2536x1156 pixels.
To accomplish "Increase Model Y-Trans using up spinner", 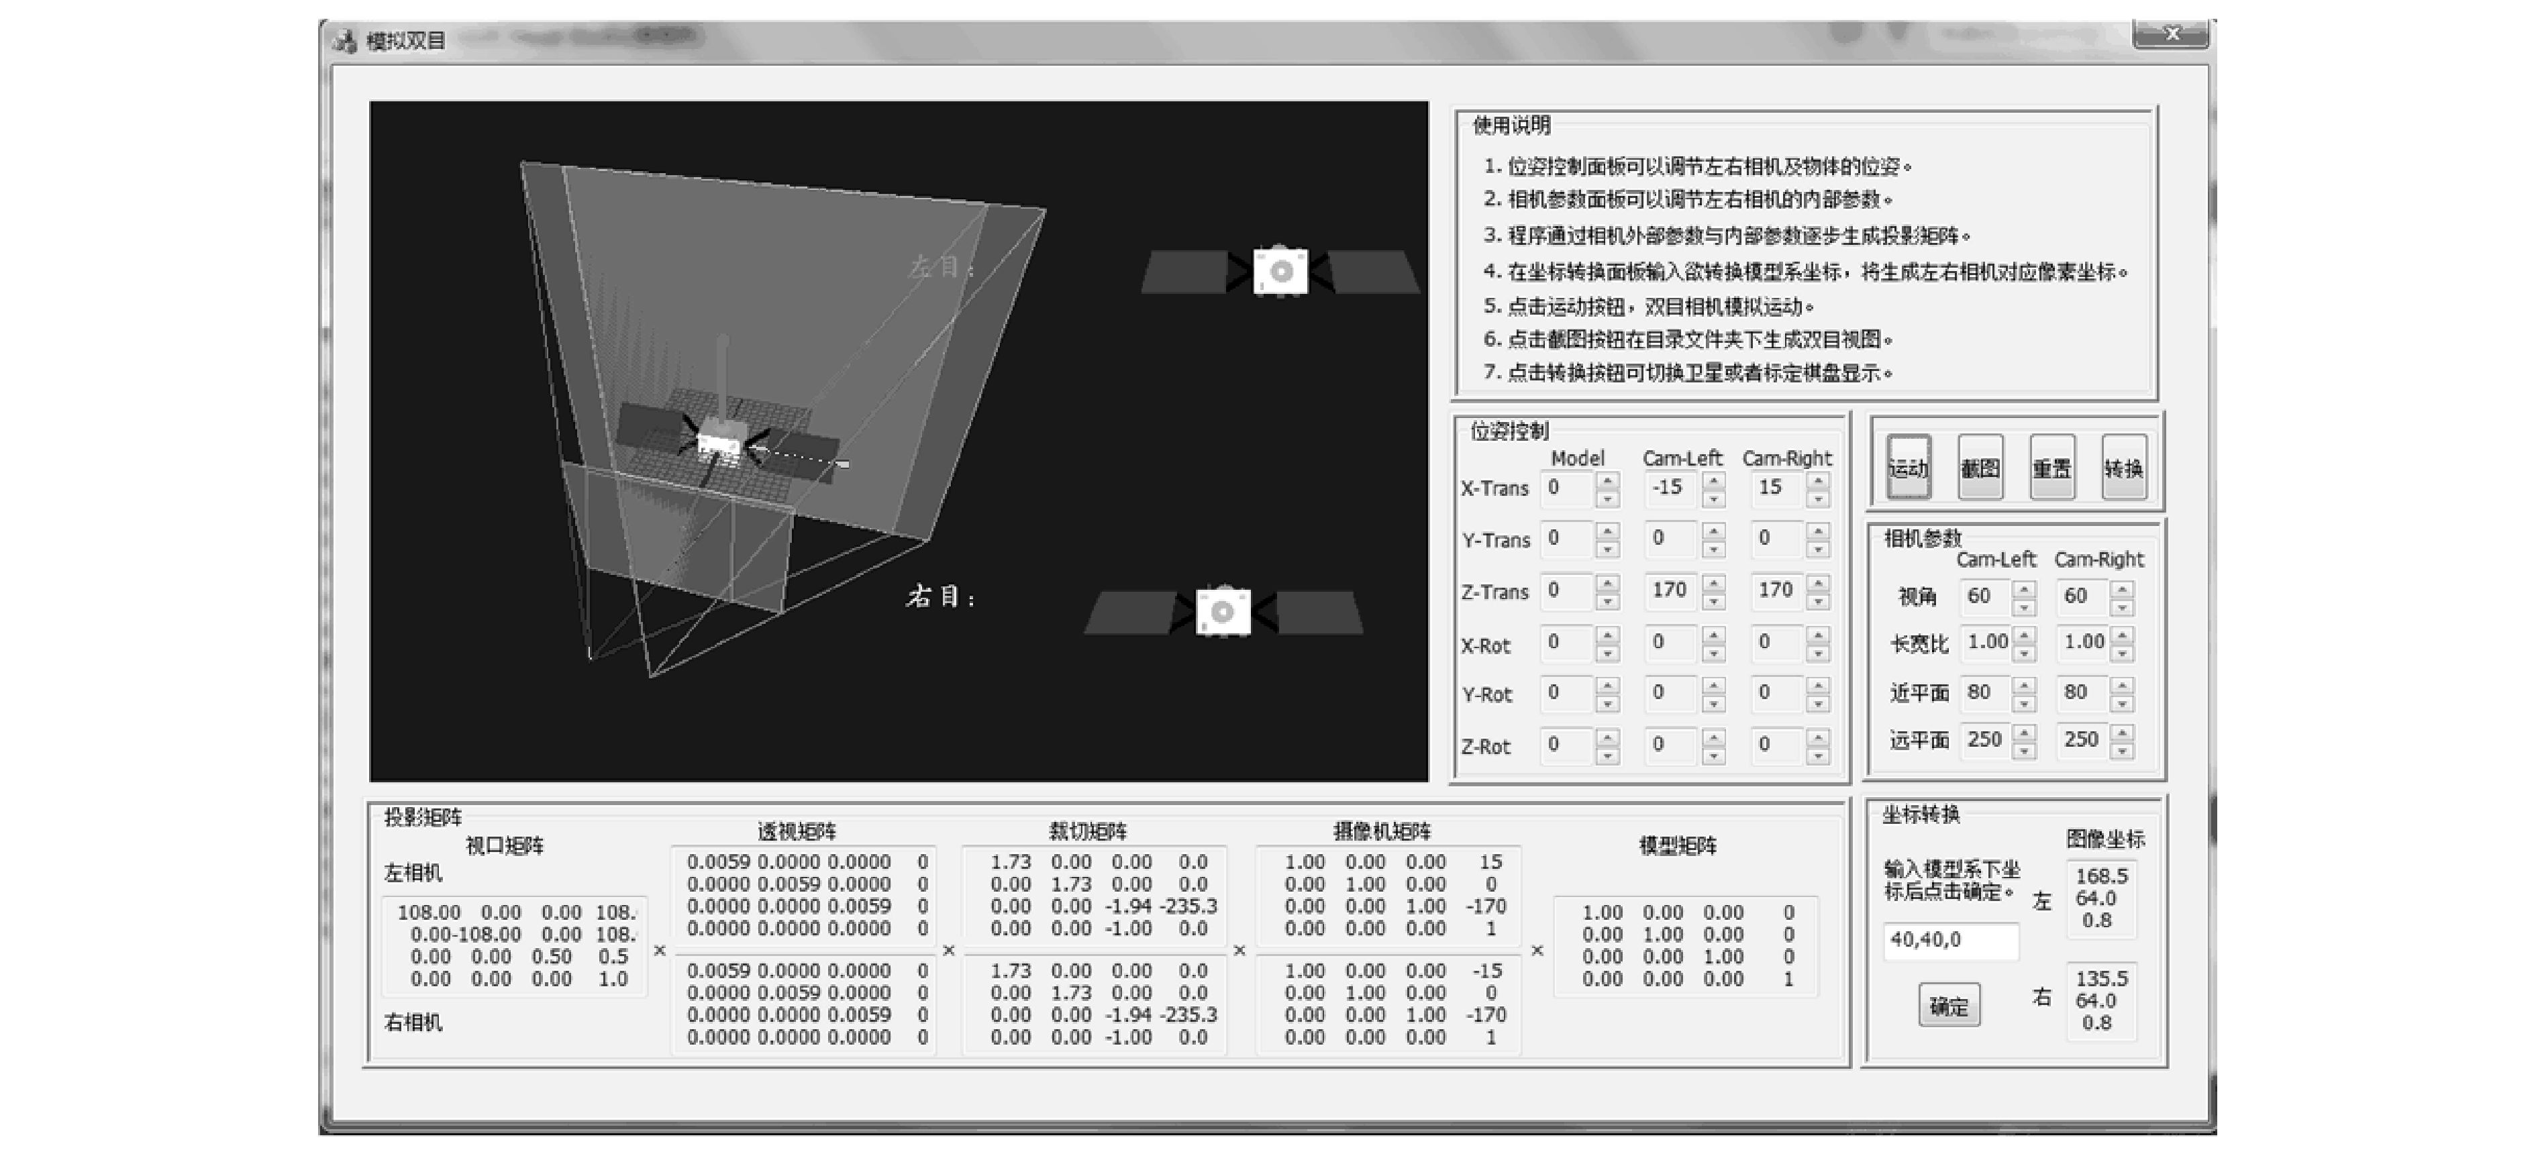I will (1608, 531).
